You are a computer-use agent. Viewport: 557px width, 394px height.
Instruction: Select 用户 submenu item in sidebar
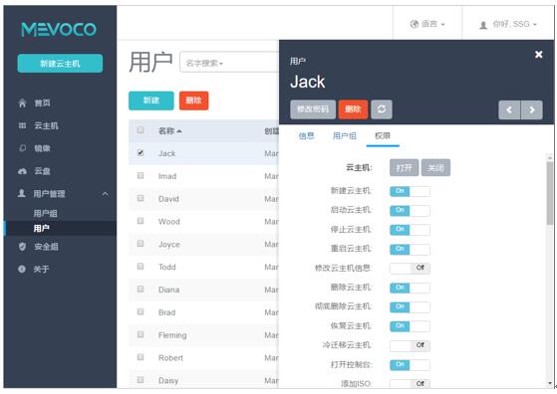coord(42,229)
